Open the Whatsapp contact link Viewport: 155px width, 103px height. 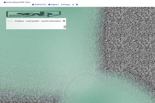65,5
